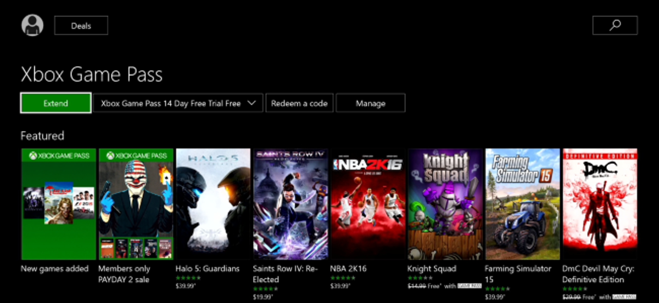Select the Farming Simulator 15 cover
The width and height of the screenshot is (659, 303).
(x=522, y=204)
